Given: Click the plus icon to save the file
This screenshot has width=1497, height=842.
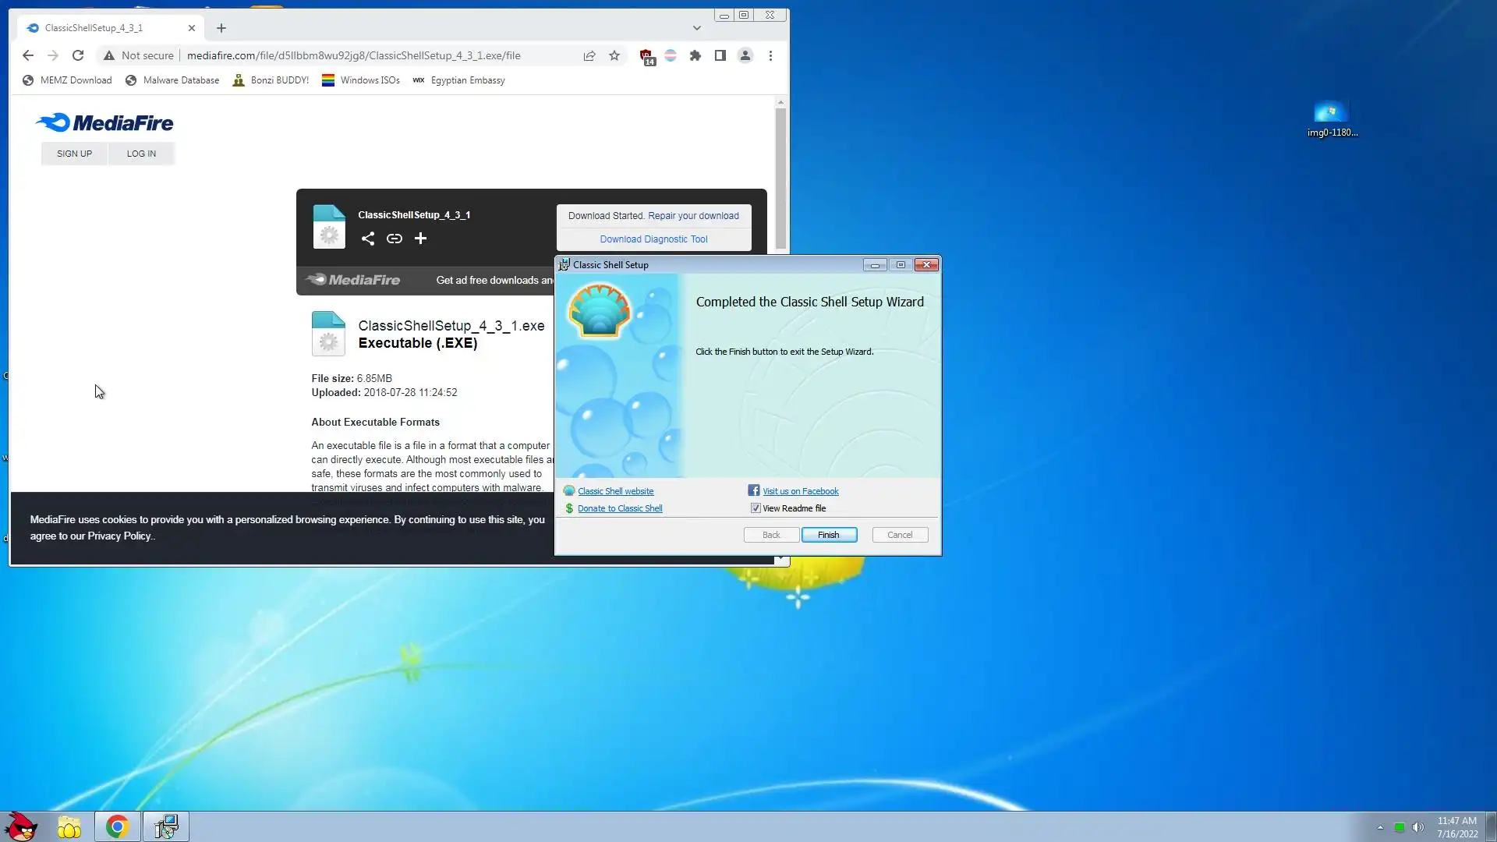Looking at the screenshot, I should pos(420,239).
